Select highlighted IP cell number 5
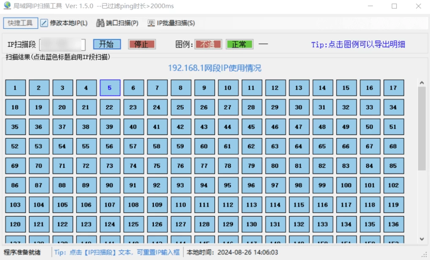This screenshot has height=260, width=430. tap(110, 88)
